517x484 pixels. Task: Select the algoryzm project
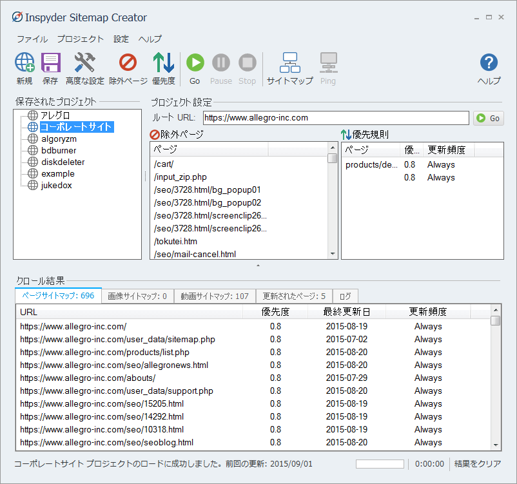pos(59,139)
